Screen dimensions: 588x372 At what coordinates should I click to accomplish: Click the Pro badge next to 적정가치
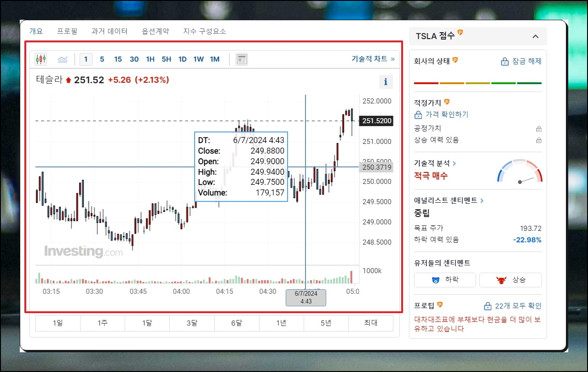pyautogui.click(x=446, y=102)
